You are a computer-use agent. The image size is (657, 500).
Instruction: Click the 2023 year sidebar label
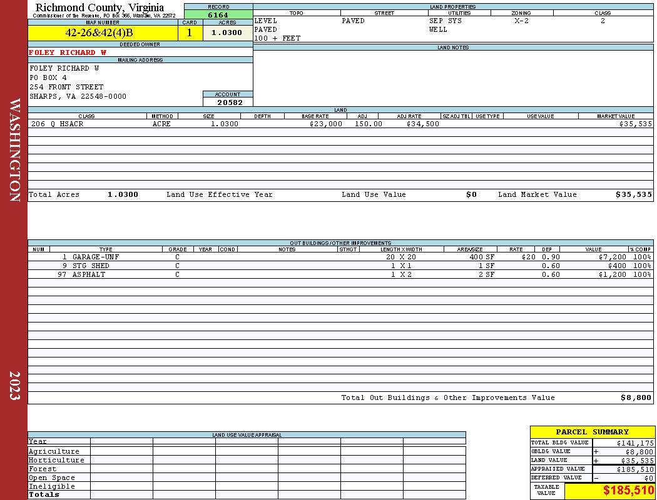click(x=14, y=386)
